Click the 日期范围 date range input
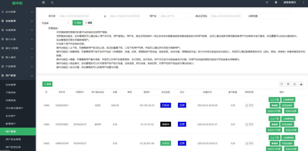308x151 pixels. [276, 16]
